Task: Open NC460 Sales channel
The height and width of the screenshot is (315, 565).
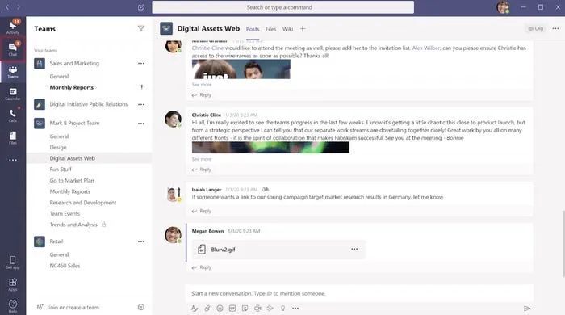Action: click(x=65, y=266)
